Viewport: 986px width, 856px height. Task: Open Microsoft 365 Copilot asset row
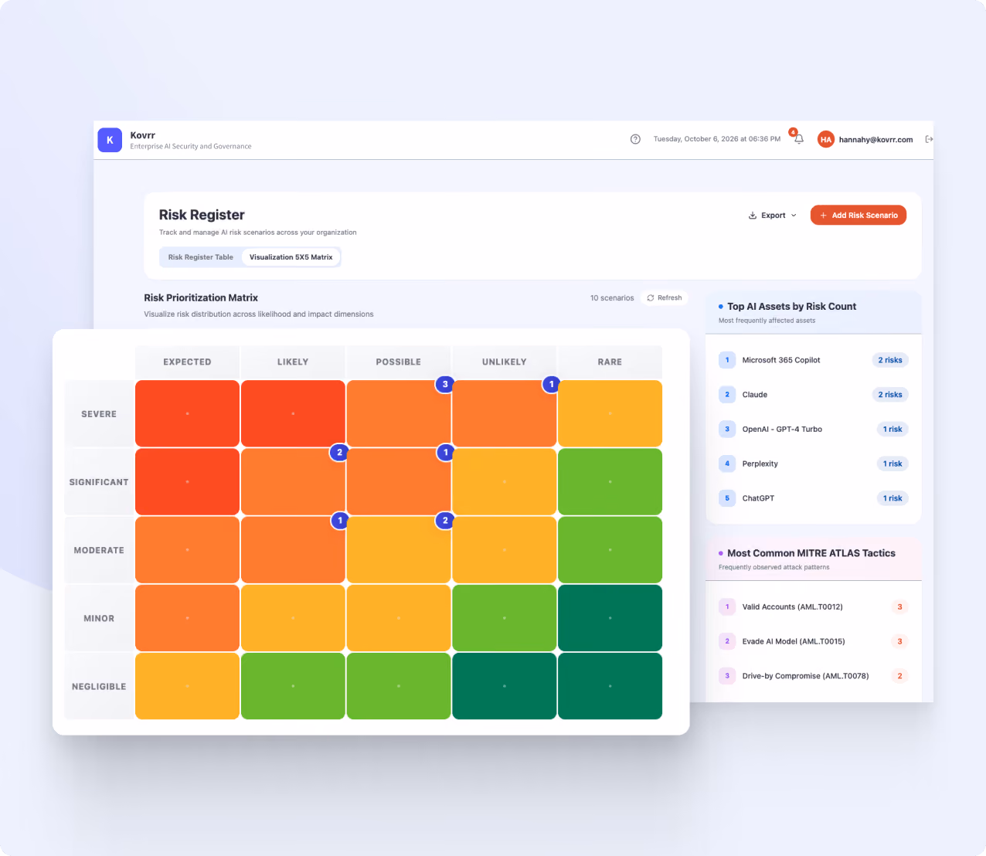[x=813, y=360]
